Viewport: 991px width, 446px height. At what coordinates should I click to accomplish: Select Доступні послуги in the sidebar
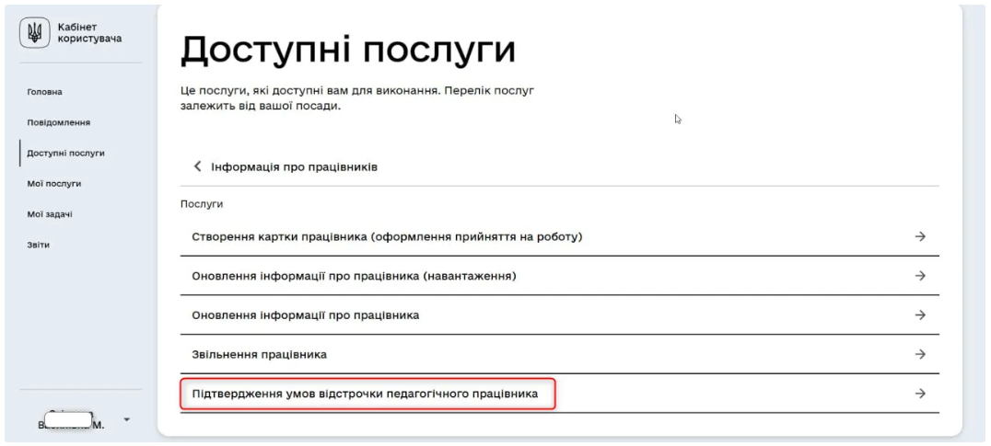tap(64, 153)
